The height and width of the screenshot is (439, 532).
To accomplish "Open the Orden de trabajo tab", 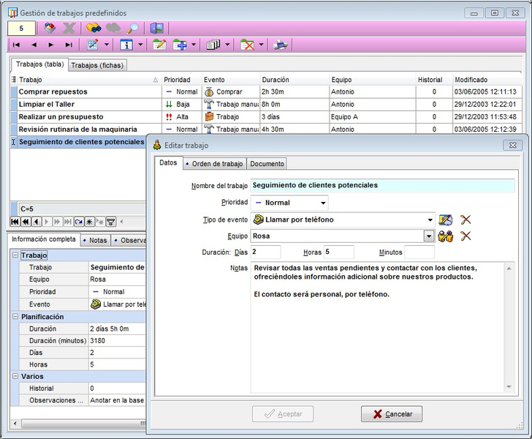I will point(215,164).
